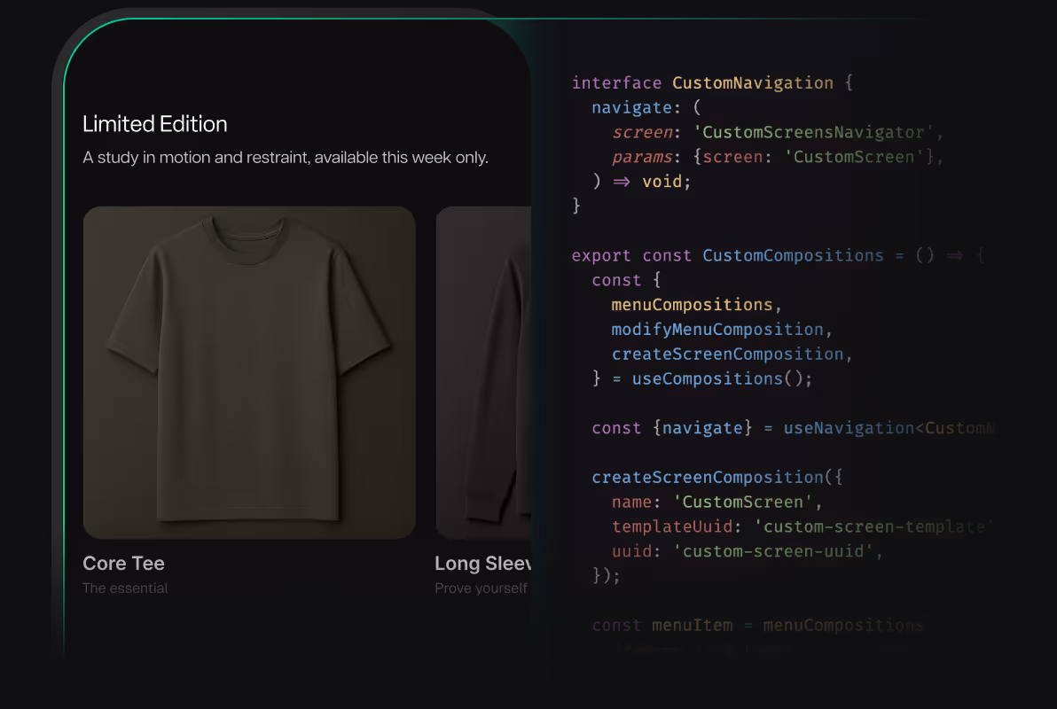Click the Limited Edition heading
1057x709 pixels.
pos(155,124)
